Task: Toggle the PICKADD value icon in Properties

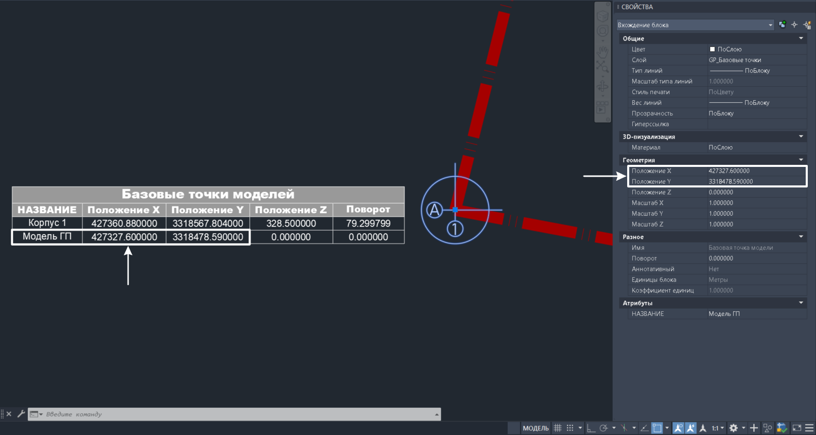Action: coord(783,25)
